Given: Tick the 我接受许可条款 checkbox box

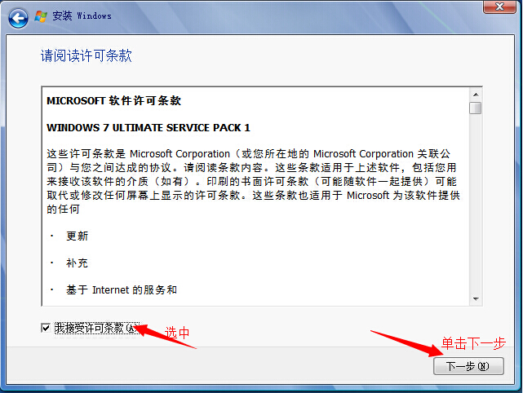Looking at the screenshot, I should 46,328.
